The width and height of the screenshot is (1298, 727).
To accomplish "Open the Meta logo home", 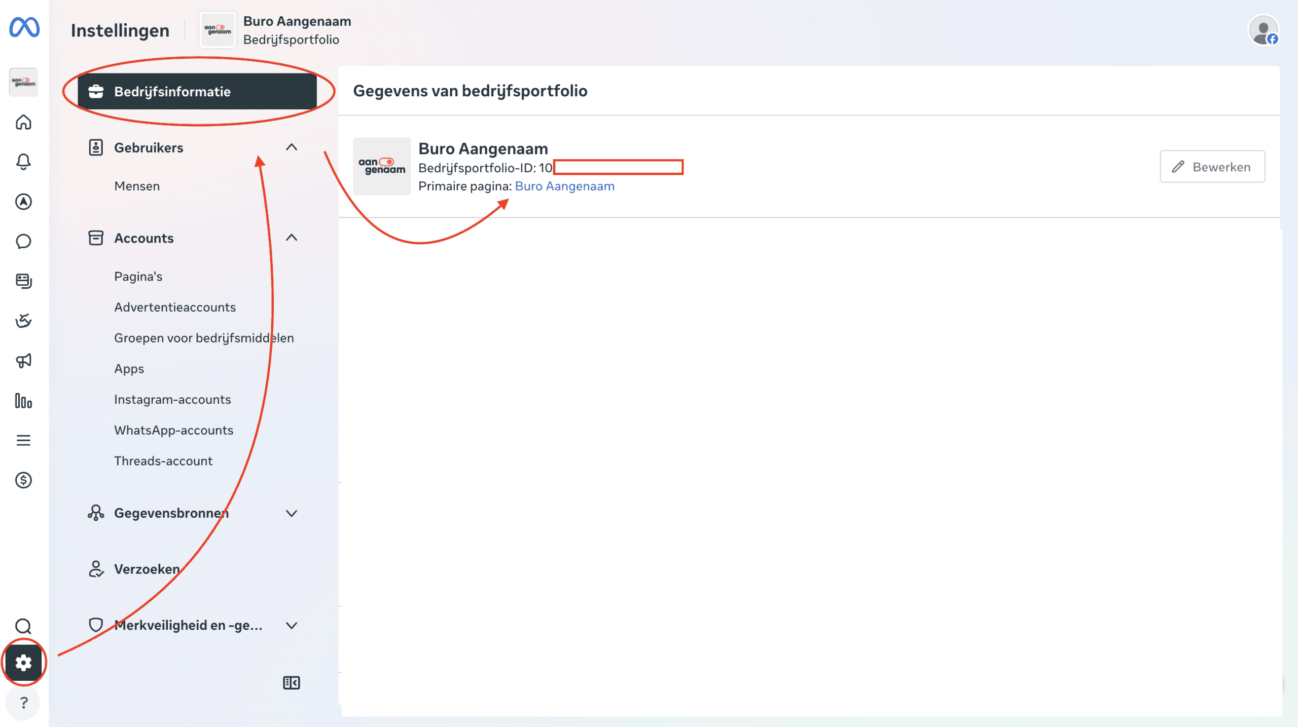I will pos(24,27).
